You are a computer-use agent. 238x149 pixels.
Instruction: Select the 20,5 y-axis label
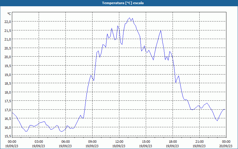coord(8,48)
